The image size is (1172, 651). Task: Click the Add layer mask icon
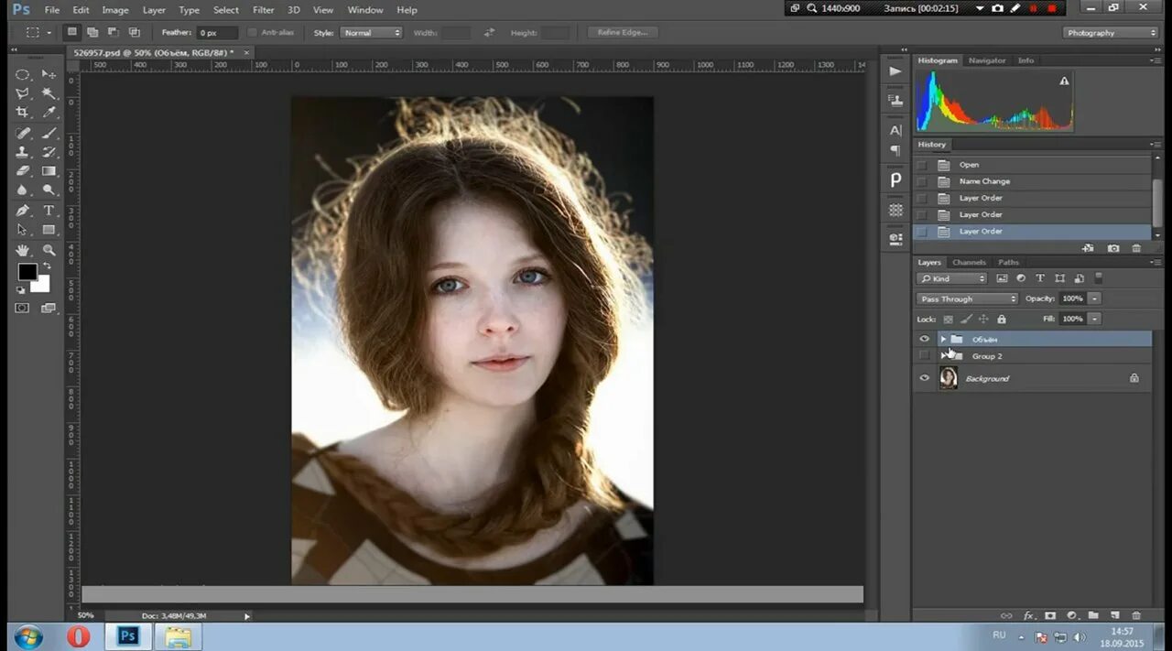[1050, 616]
